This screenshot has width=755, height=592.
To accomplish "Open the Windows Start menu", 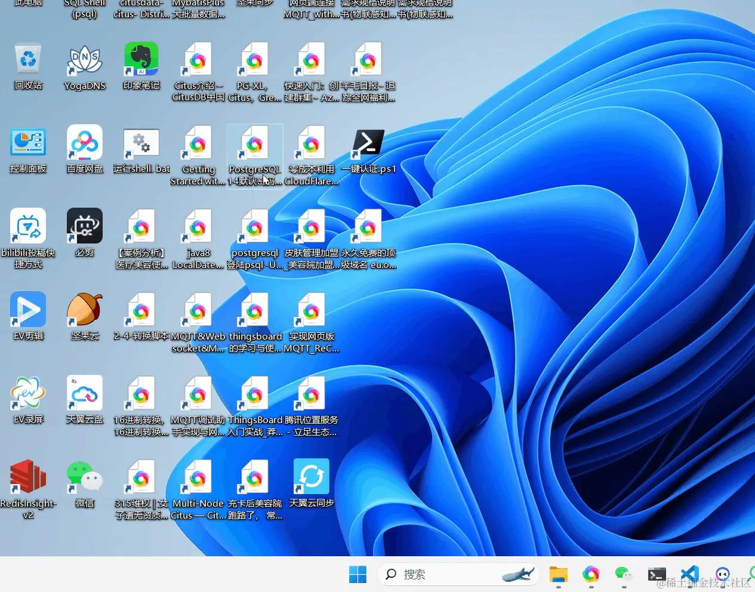I will point(358,574).
